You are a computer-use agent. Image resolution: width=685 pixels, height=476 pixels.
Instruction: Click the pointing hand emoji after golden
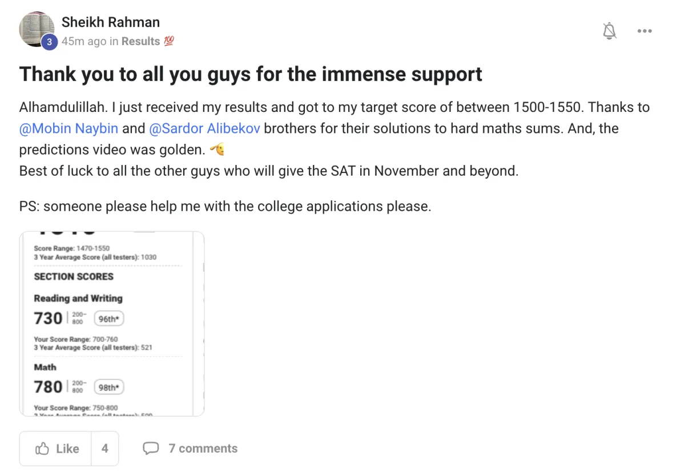pyautogui.click(x=217, y=150)
